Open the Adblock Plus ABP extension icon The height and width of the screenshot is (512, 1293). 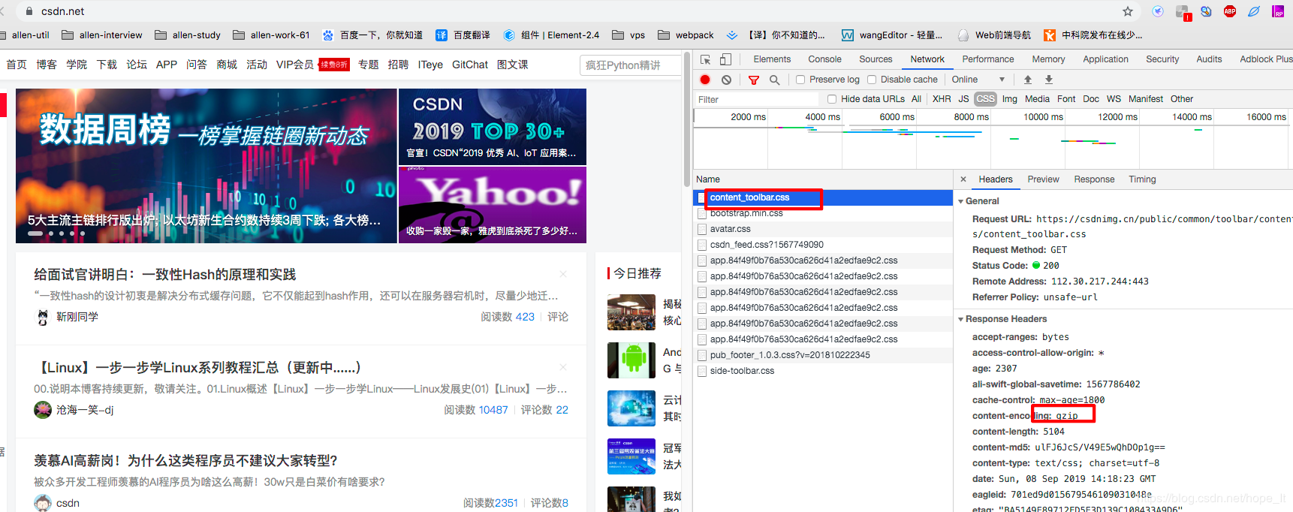(1230, 11)
